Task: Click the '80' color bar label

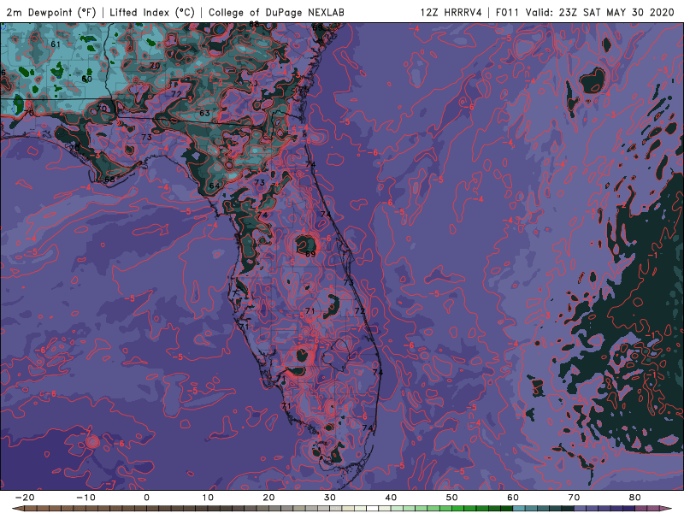Action: tap(635, 498)
